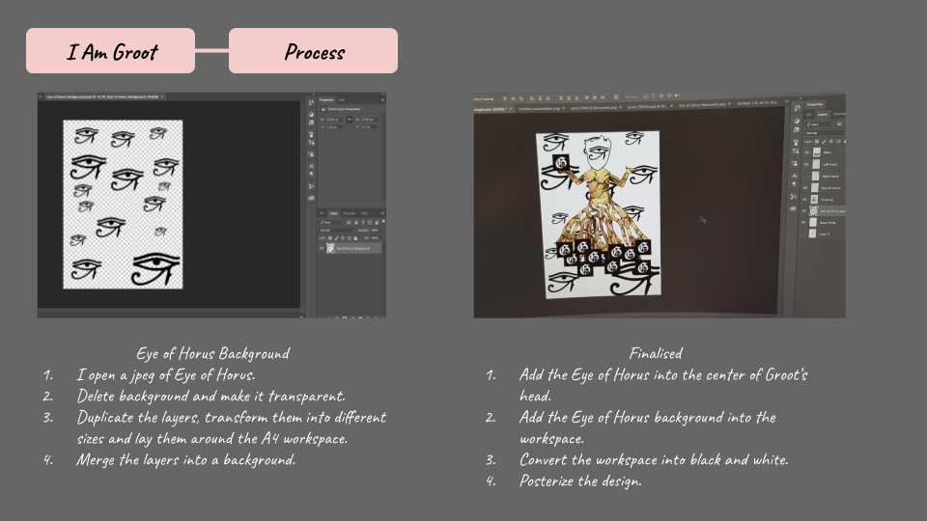Filter for smart objects in left Layers panel
Viewport: 927px width, 521px height.
(377, 222)
